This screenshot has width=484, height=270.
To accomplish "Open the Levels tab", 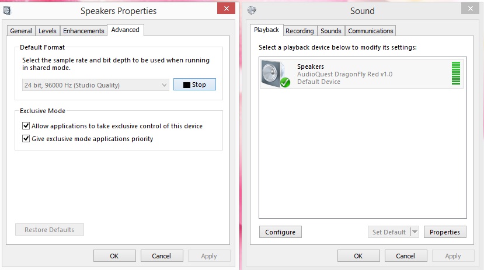I will tap(48, 31).
